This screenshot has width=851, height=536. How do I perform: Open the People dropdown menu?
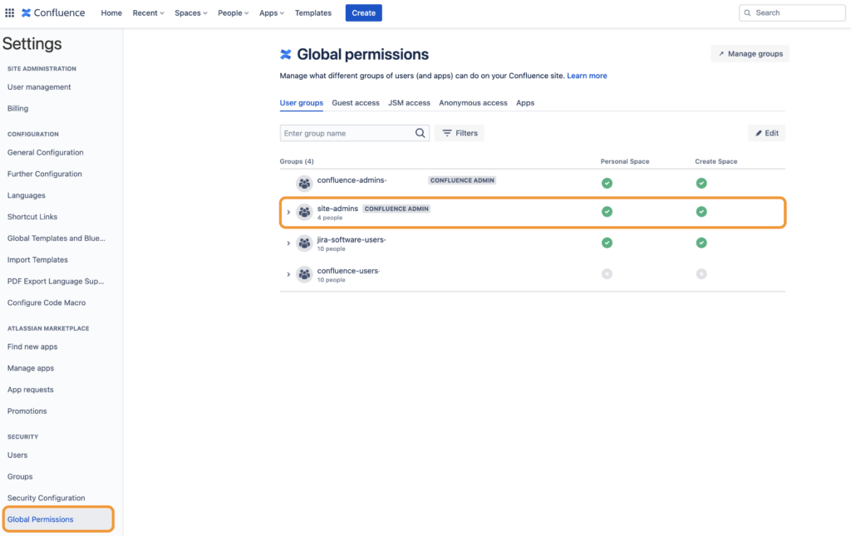[233, 13]
